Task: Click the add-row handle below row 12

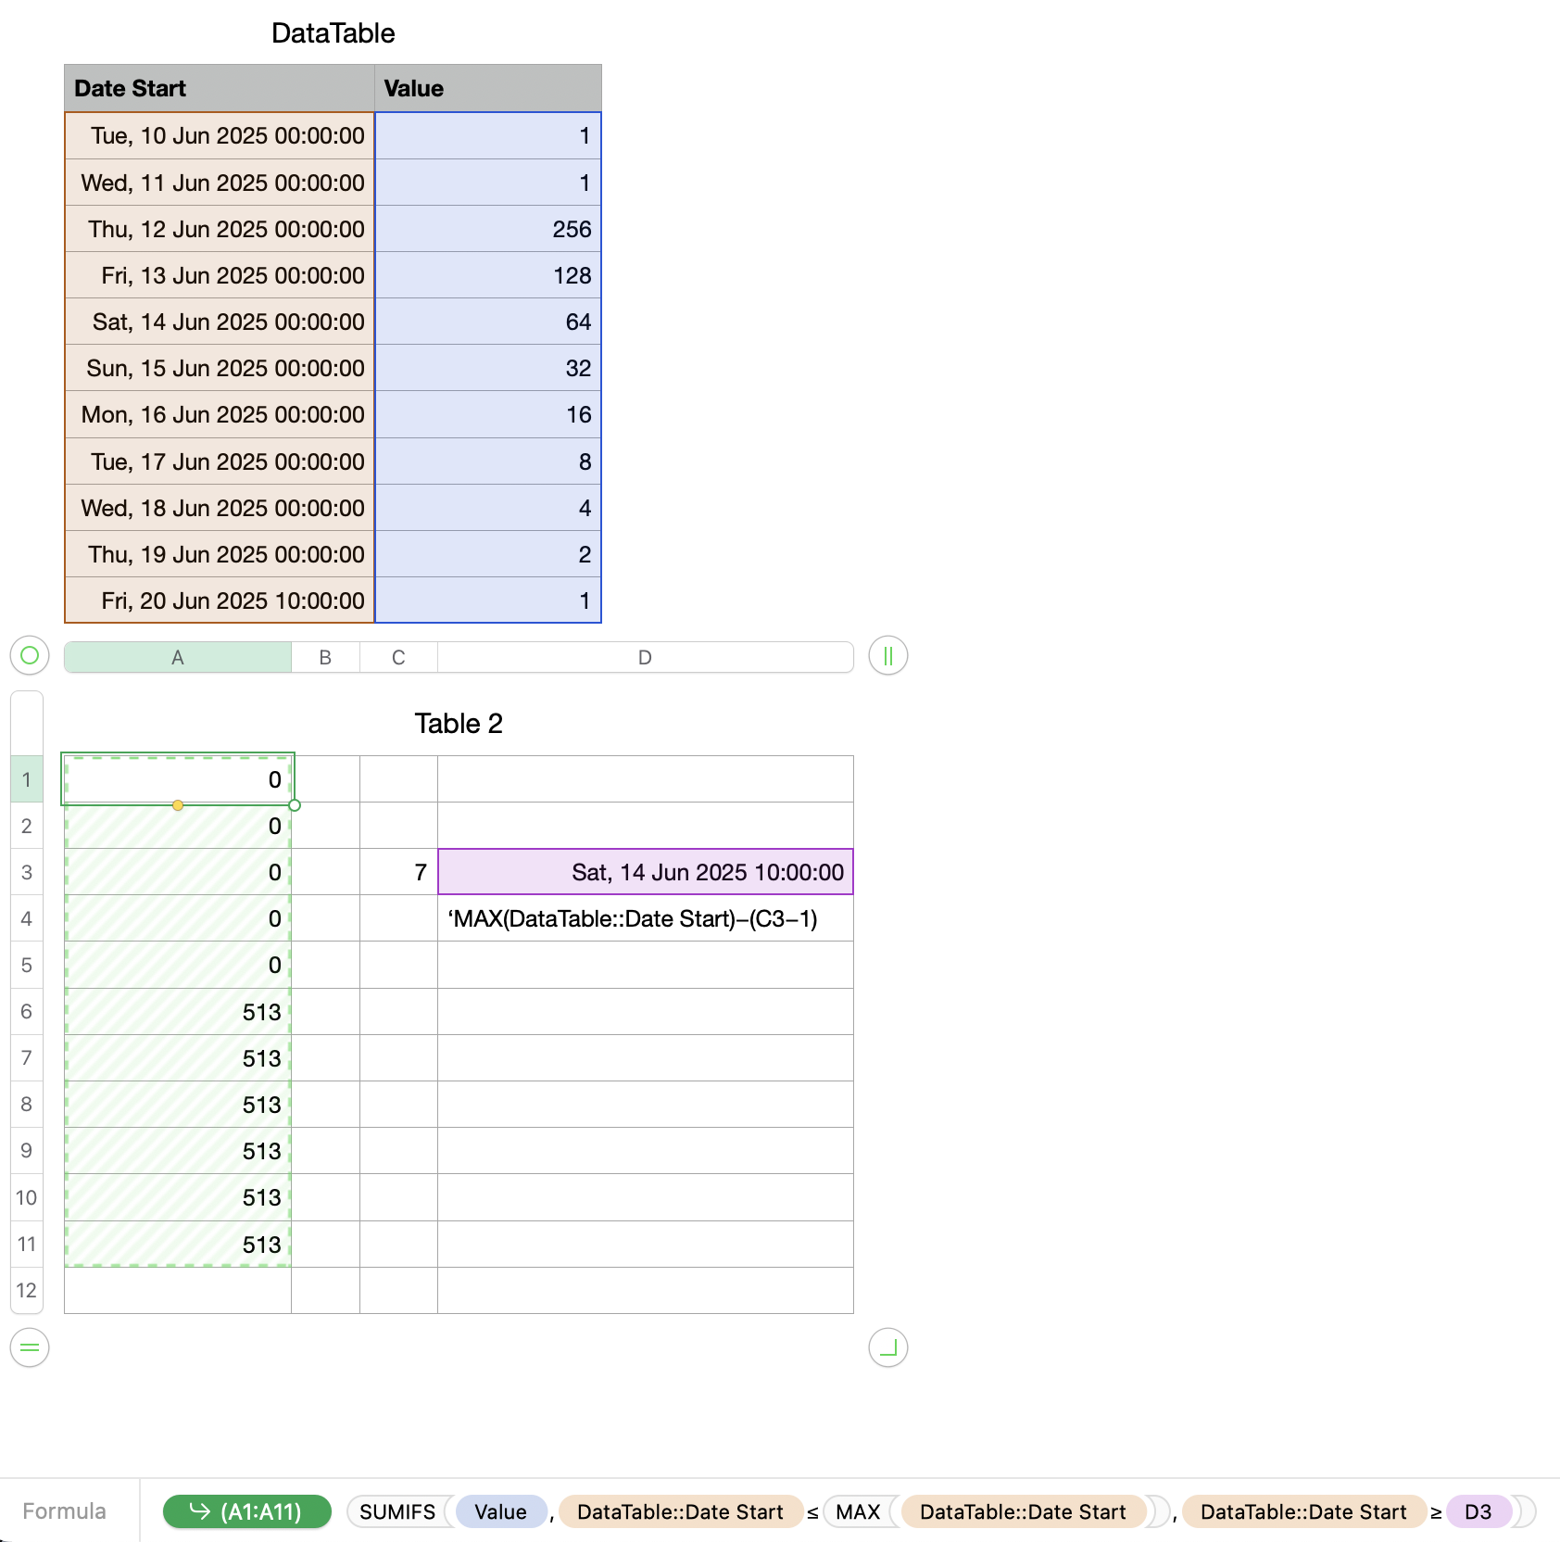Action: tap(30, 1347)
